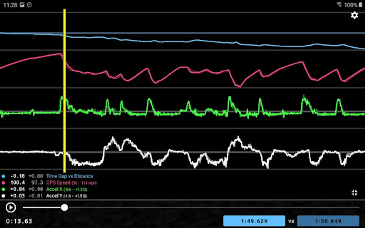Select the lap time 1:49.629 button
365x228 pixels.
pos(254,221)
